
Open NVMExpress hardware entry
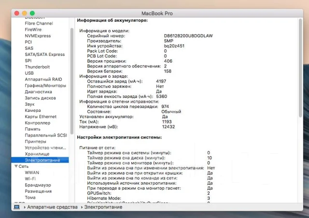38,36
